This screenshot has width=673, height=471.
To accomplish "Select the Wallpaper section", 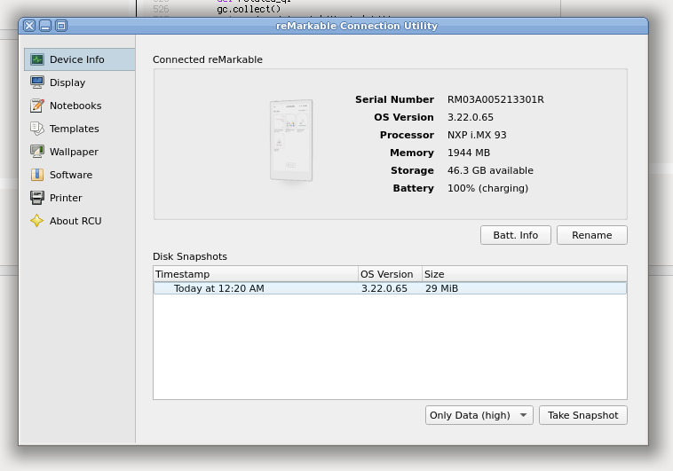I will click(79, 152).
